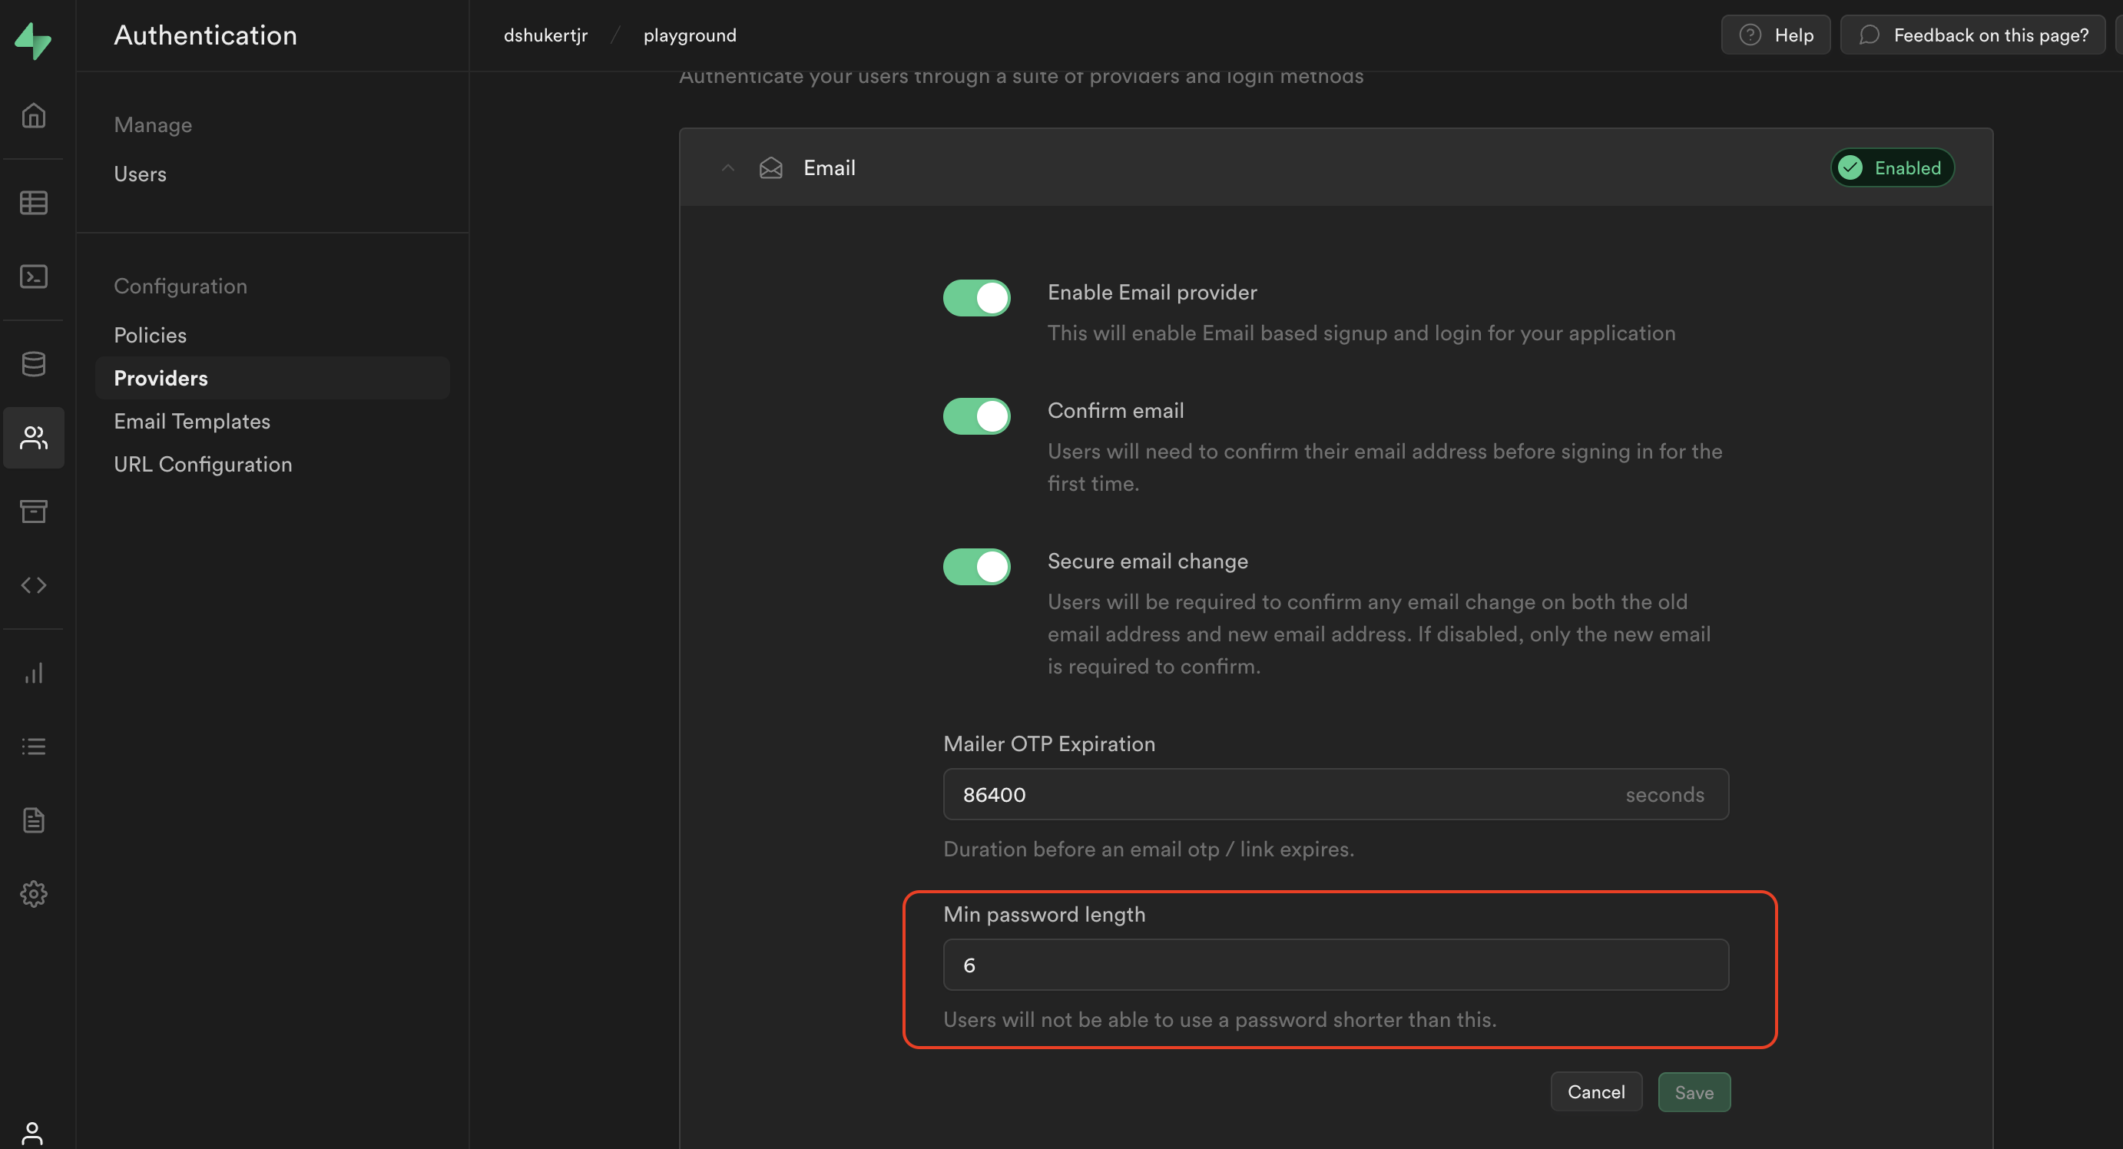The width and height of the screenshot is (2123, 1149).
Task: Open the Reports bar-chart icon
Action: [x=33, y=674]
